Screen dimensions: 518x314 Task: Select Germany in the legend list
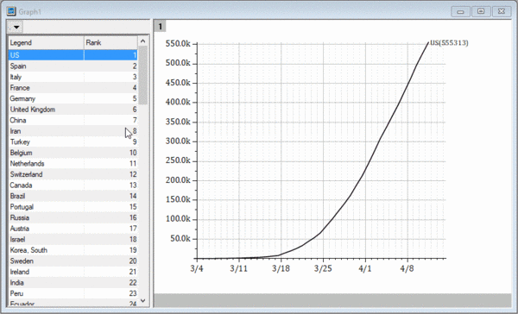(x=73, y=98)
